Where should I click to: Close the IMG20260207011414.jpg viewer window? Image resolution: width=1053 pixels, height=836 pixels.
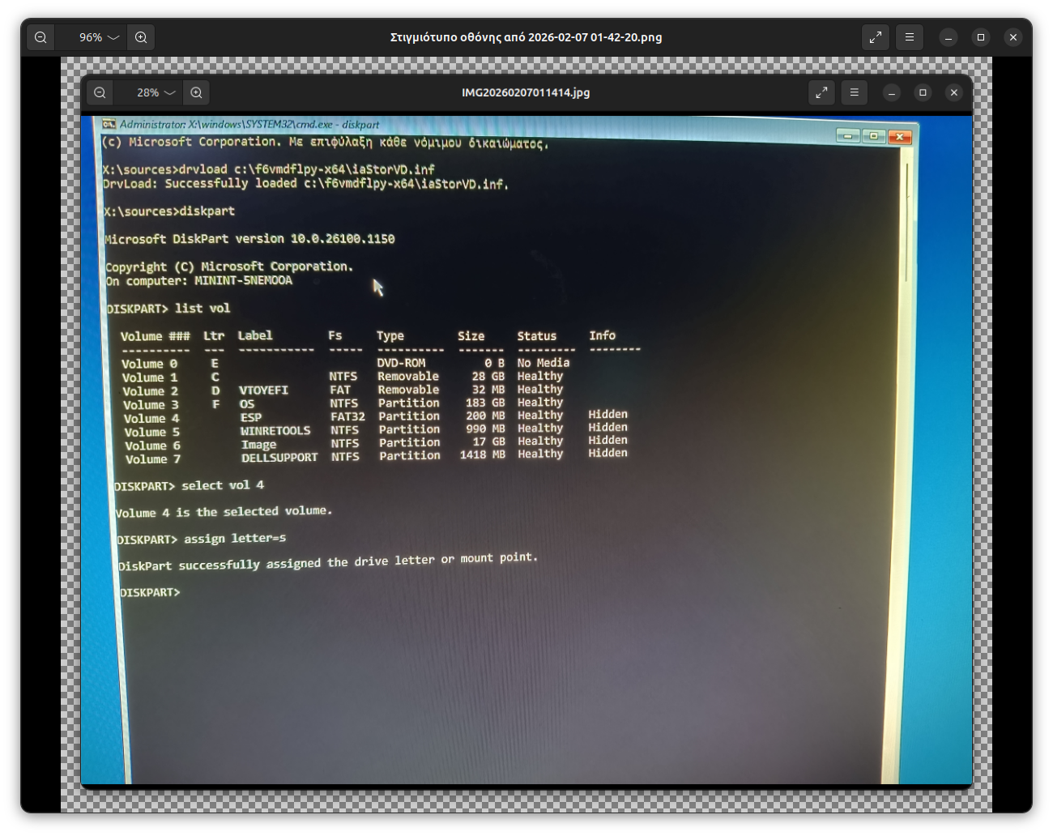tap(954, 92)
